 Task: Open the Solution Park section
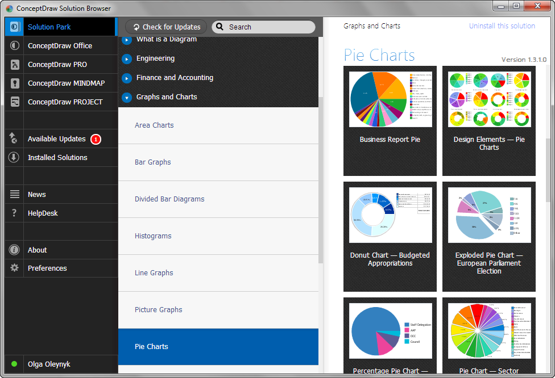point(61,27)
